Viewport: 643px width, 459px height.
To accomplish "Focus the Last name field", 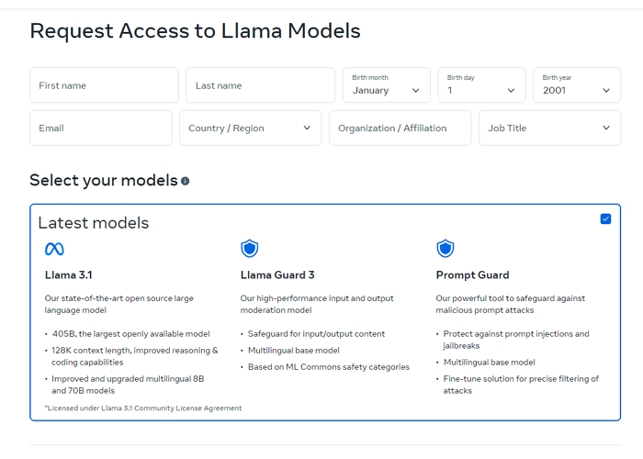I will [x=260, y=85].
